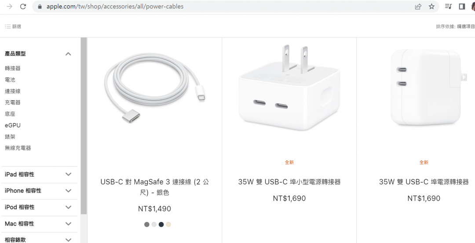Screen dimensions: 475x243
Task: Pick the starlight beige color swatch
Action: coord(168,225)
